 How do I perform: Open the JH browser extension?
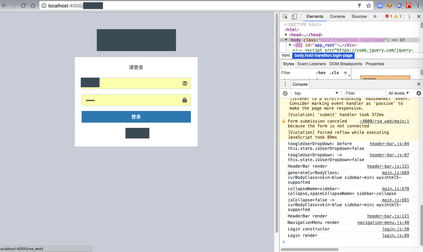click(380, 5)
